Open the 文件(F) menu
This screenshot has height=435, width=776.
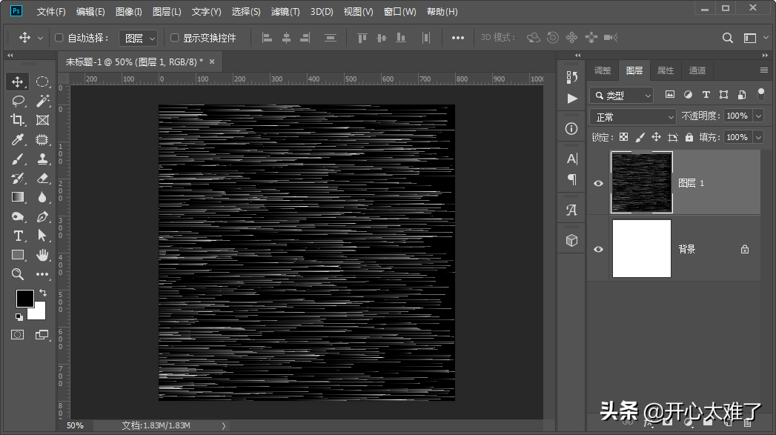[x=51, y=11]
